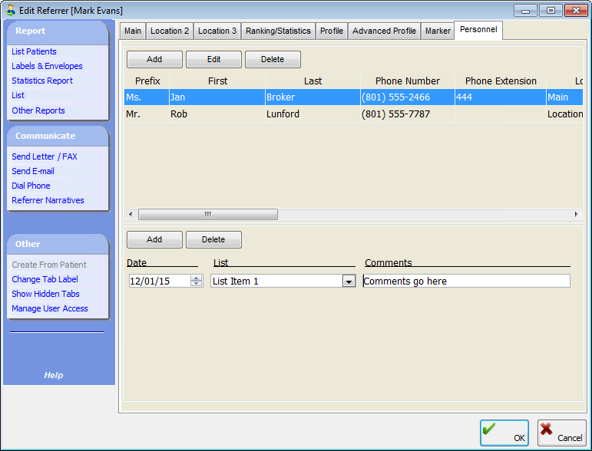592x451 pixels.
Task: Click the scroll left arrow on table
Action: tap(131, 215)
